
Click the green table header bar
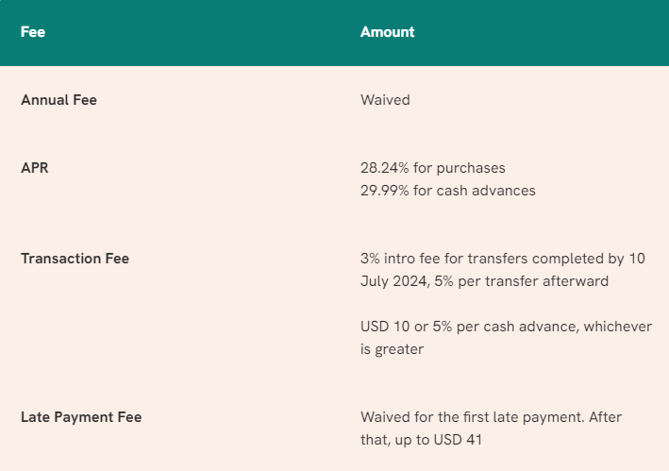tap(334, 33)
